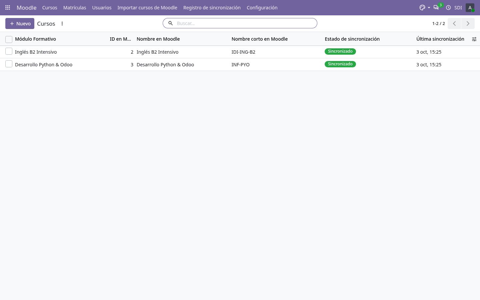This screenshot has width=480, height=300.
Task: Click the Moodle app title
Action: (x=26, y=7)
